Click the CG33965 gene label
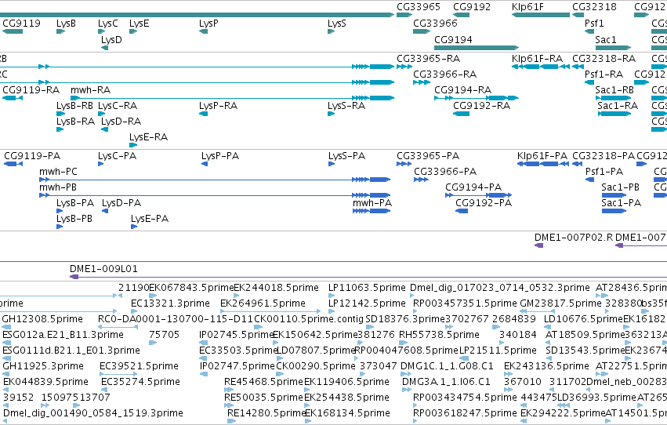 point(419,7)
